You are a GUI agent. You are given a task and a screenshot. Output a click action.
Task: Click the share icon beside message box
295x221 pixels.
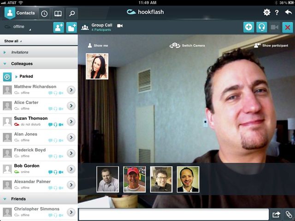pos(276,215)
